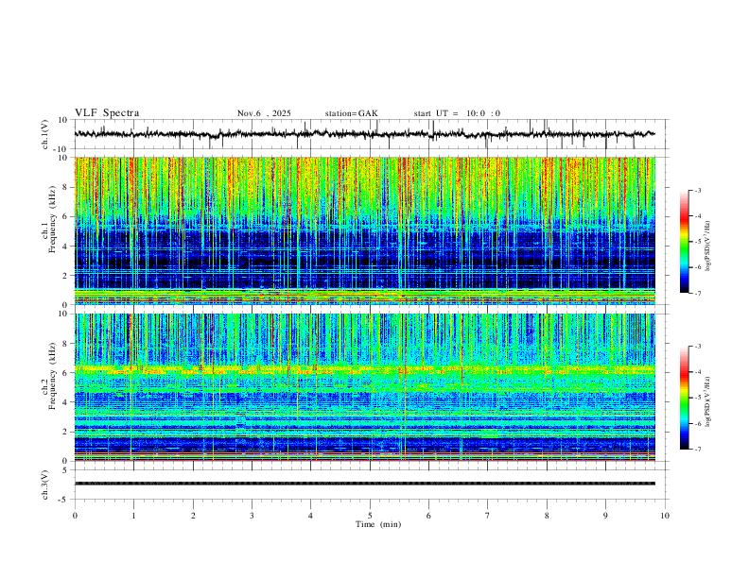This screenshot has width=749, height=578.
Task: Click the ch.2 colorbar log(PSD) label
Action: click(707, 401)
